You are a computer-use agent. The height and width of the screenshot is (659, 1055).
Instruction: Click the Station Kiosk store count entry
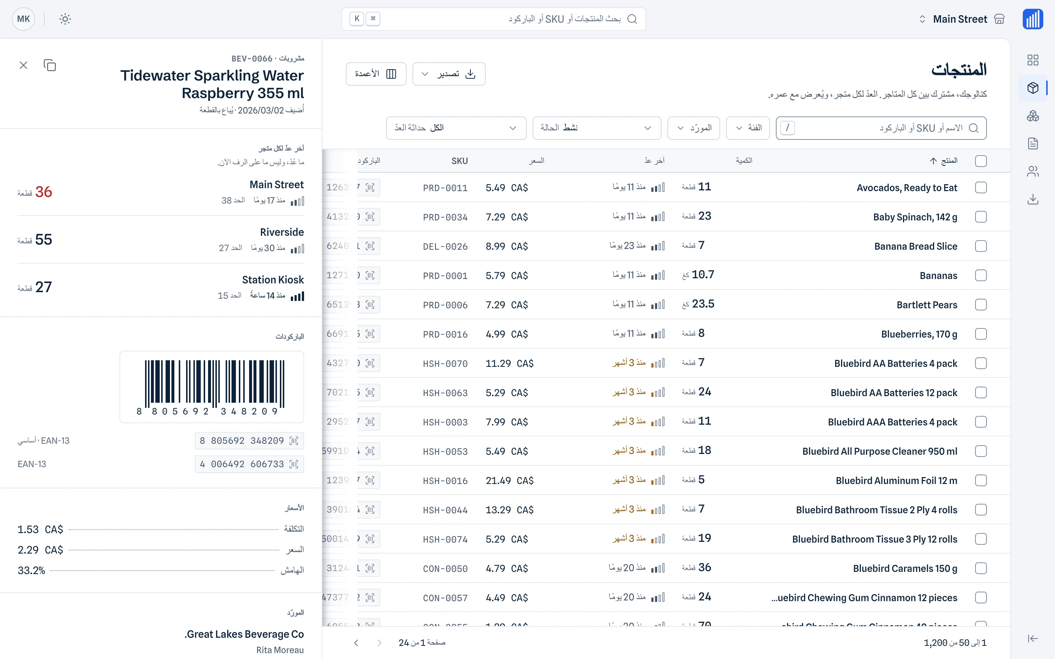[160, 287]
